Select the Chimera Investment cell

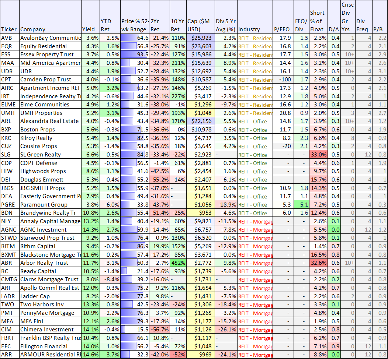point(50,329)
